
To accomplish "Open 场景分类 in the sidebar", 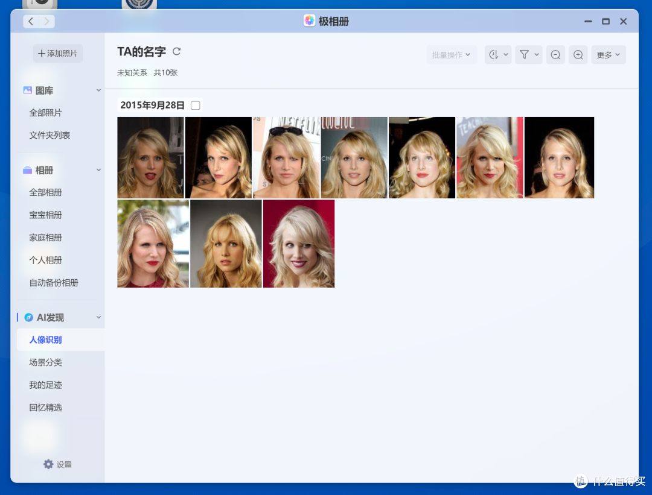I will pos(46,362).
